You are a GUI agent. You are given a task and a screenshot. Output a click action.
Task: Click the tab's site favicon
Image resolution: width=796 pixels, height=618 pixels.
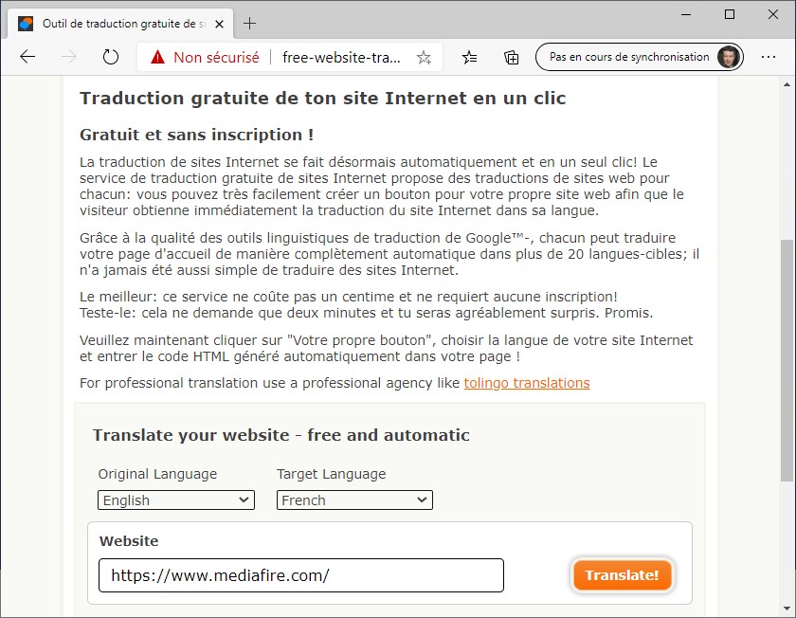26,24
